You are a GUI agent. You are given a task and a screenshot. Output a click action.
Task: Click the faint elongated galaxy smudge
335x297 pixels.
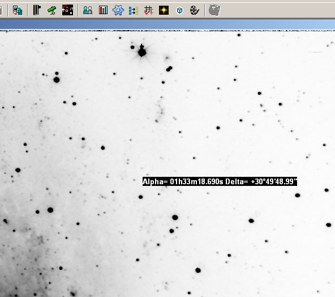160,112
